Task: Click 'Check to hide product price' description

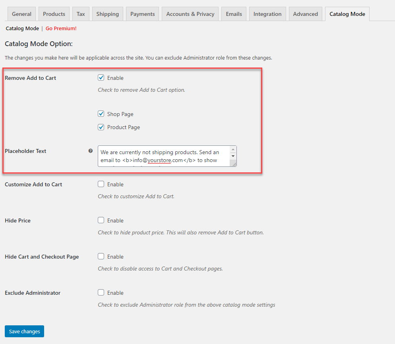Action: coord(181,232)
